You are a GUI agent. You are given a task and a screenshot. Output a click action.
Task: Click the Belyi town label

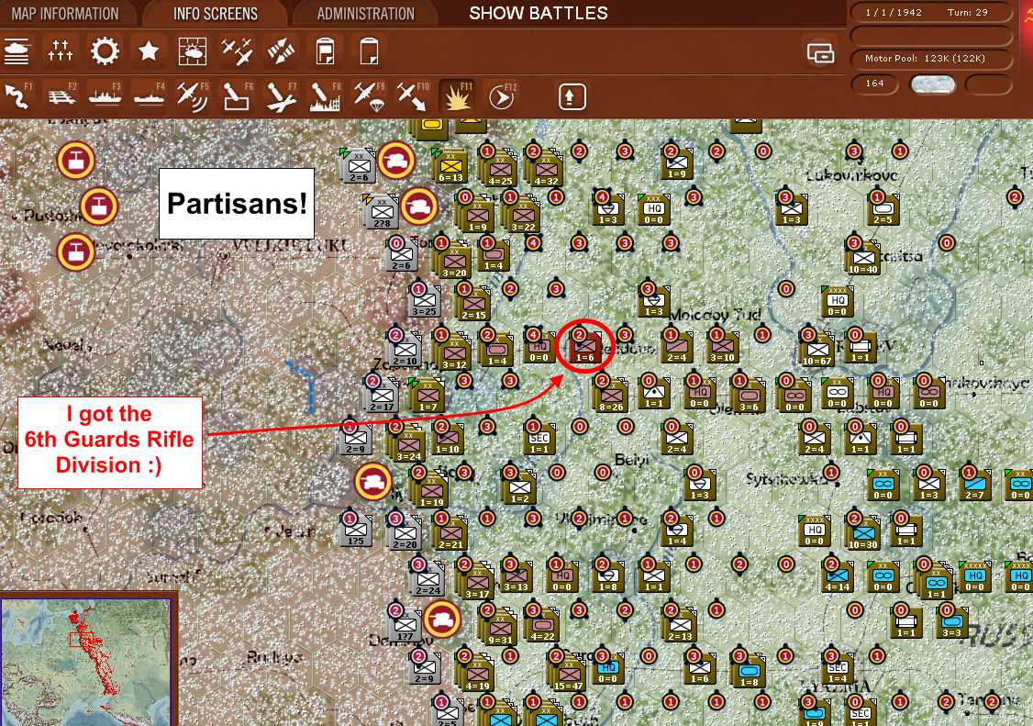(x=632, y=460)
